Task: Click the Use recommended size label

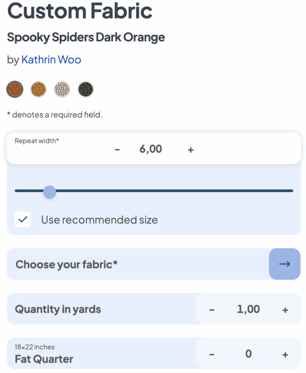Action: [x=99, y=220]
